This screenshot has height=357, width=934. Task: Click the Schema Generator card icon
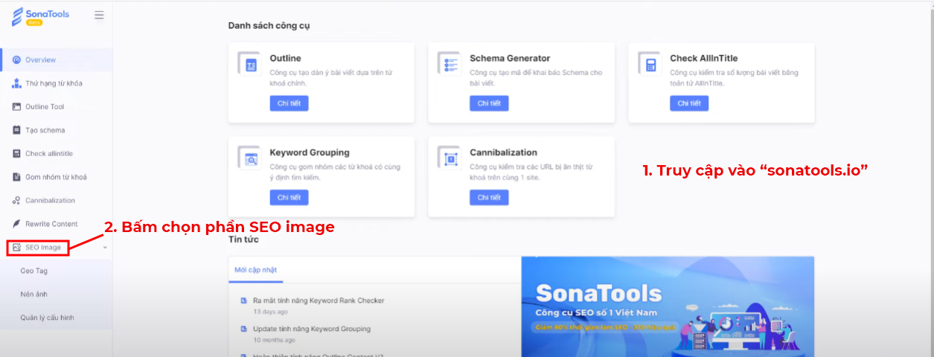coord(451,65)
